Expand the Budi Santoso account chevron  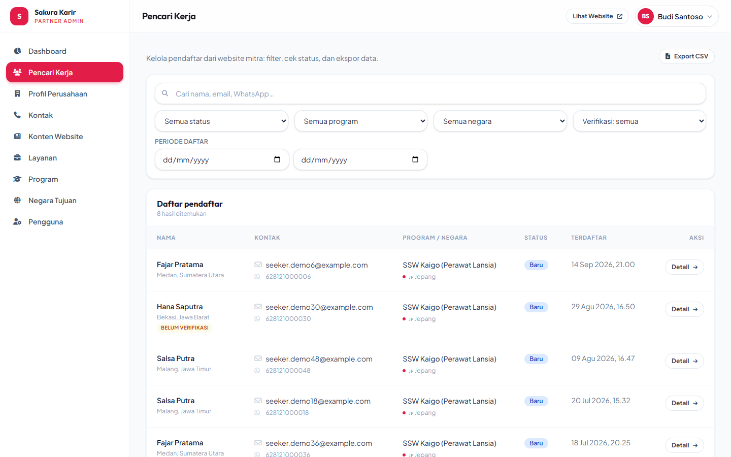(x=710, y=17)
